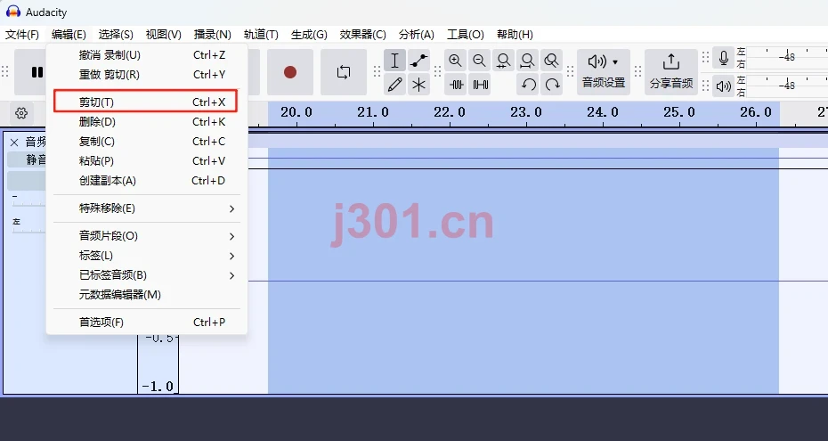This screenshot has width=828, height=441.
Task: Click the speaker playback meter icon
Action: click(x=724, y=86)
